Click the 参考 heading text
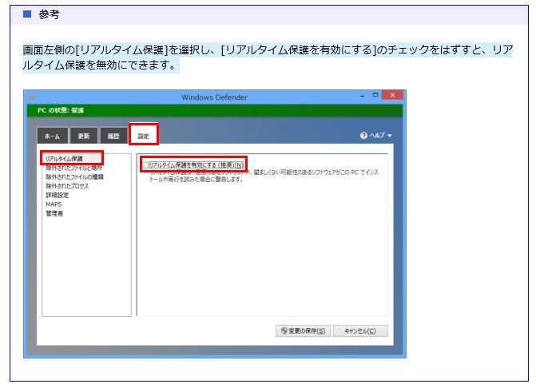The height and width of the screenshot is (388, 536). point(49,14)
